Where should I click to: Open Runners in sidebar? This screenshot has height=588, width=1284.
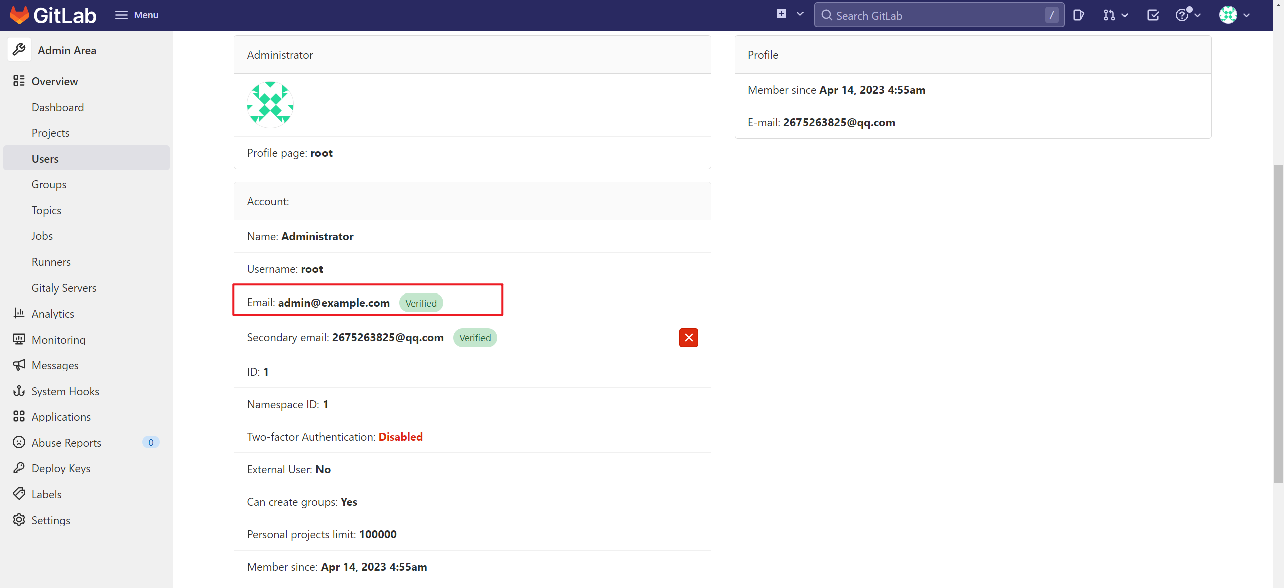[51, 262]
